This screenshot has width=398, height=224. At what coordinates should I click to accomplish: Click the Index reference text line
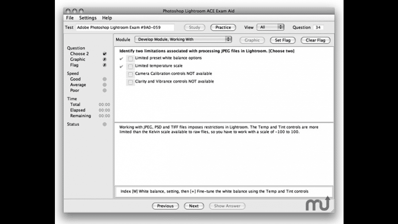pyautogui.click(x=215, y=191)
